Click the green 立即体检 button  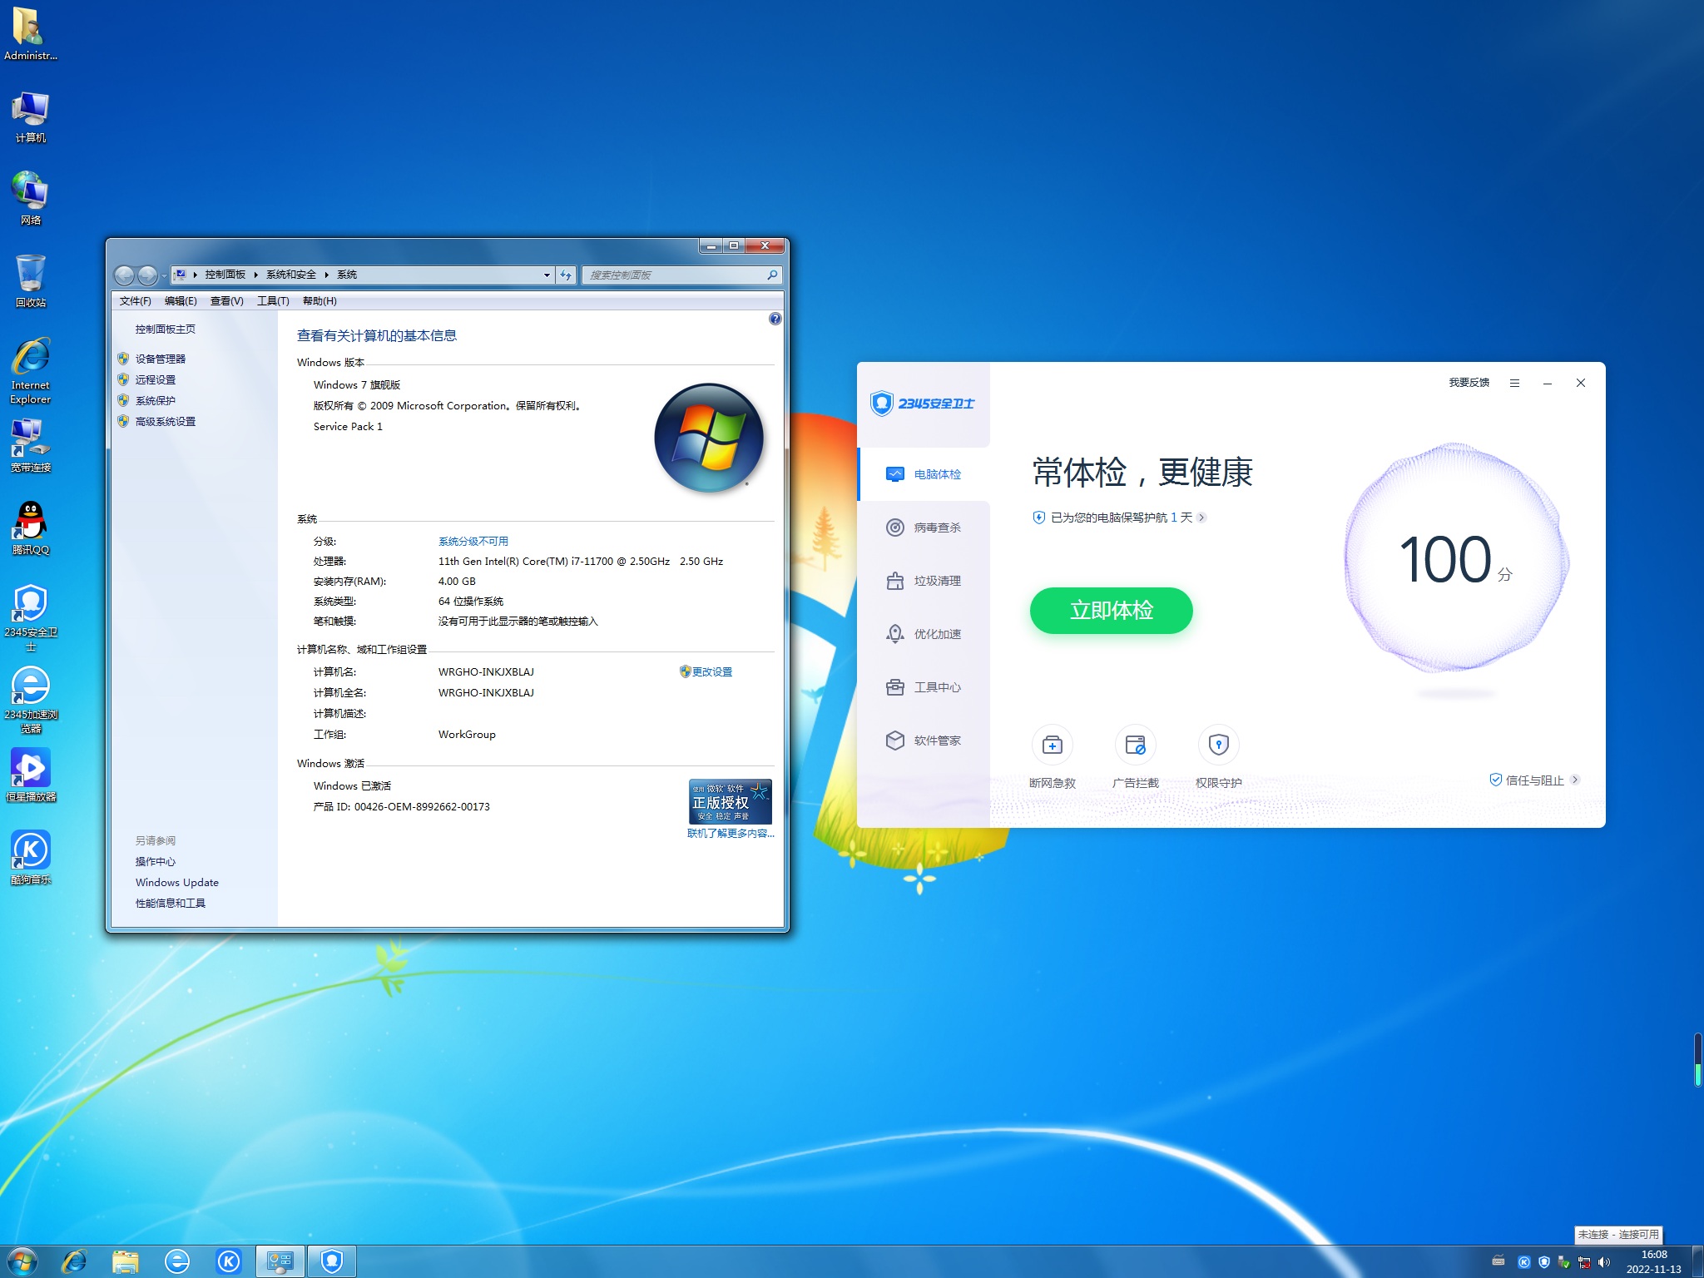pyautogui.click(x=1111, y=611)
